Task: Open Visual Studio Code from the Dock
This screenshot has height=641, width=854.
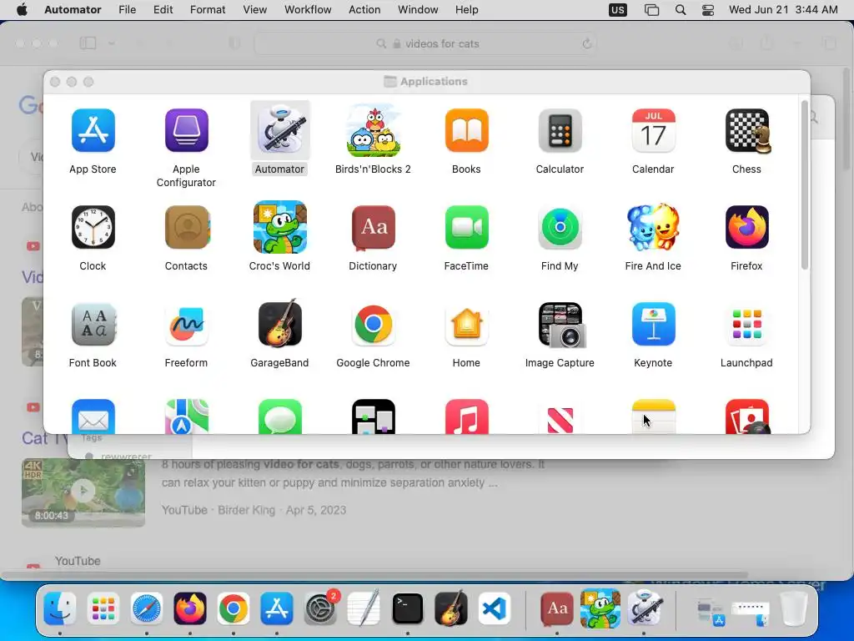Action: coord(495,608)
